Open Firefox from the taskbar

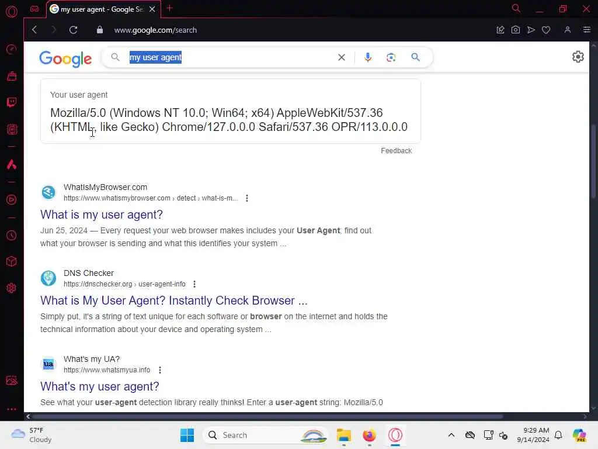[369, 435]
